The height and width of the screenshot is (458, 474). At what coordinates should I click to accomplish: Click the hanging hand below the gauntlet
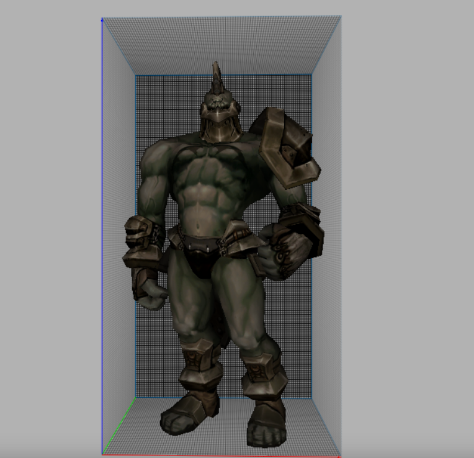151,295
